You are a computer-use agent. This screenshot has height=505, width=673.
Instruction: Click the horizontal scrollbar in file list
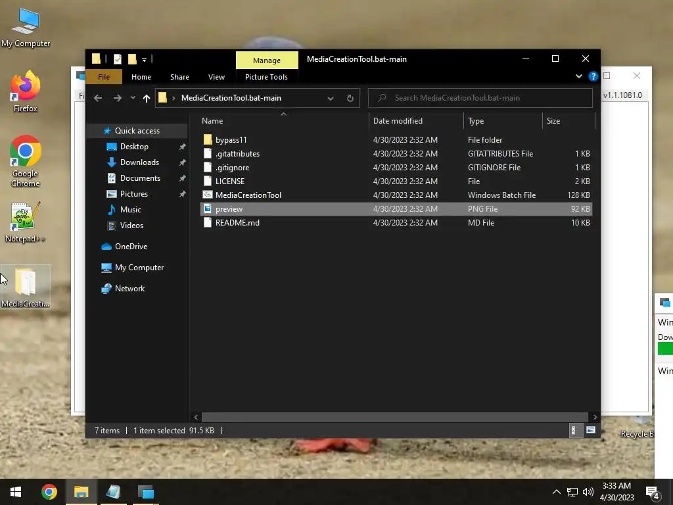tap(394, 417)
